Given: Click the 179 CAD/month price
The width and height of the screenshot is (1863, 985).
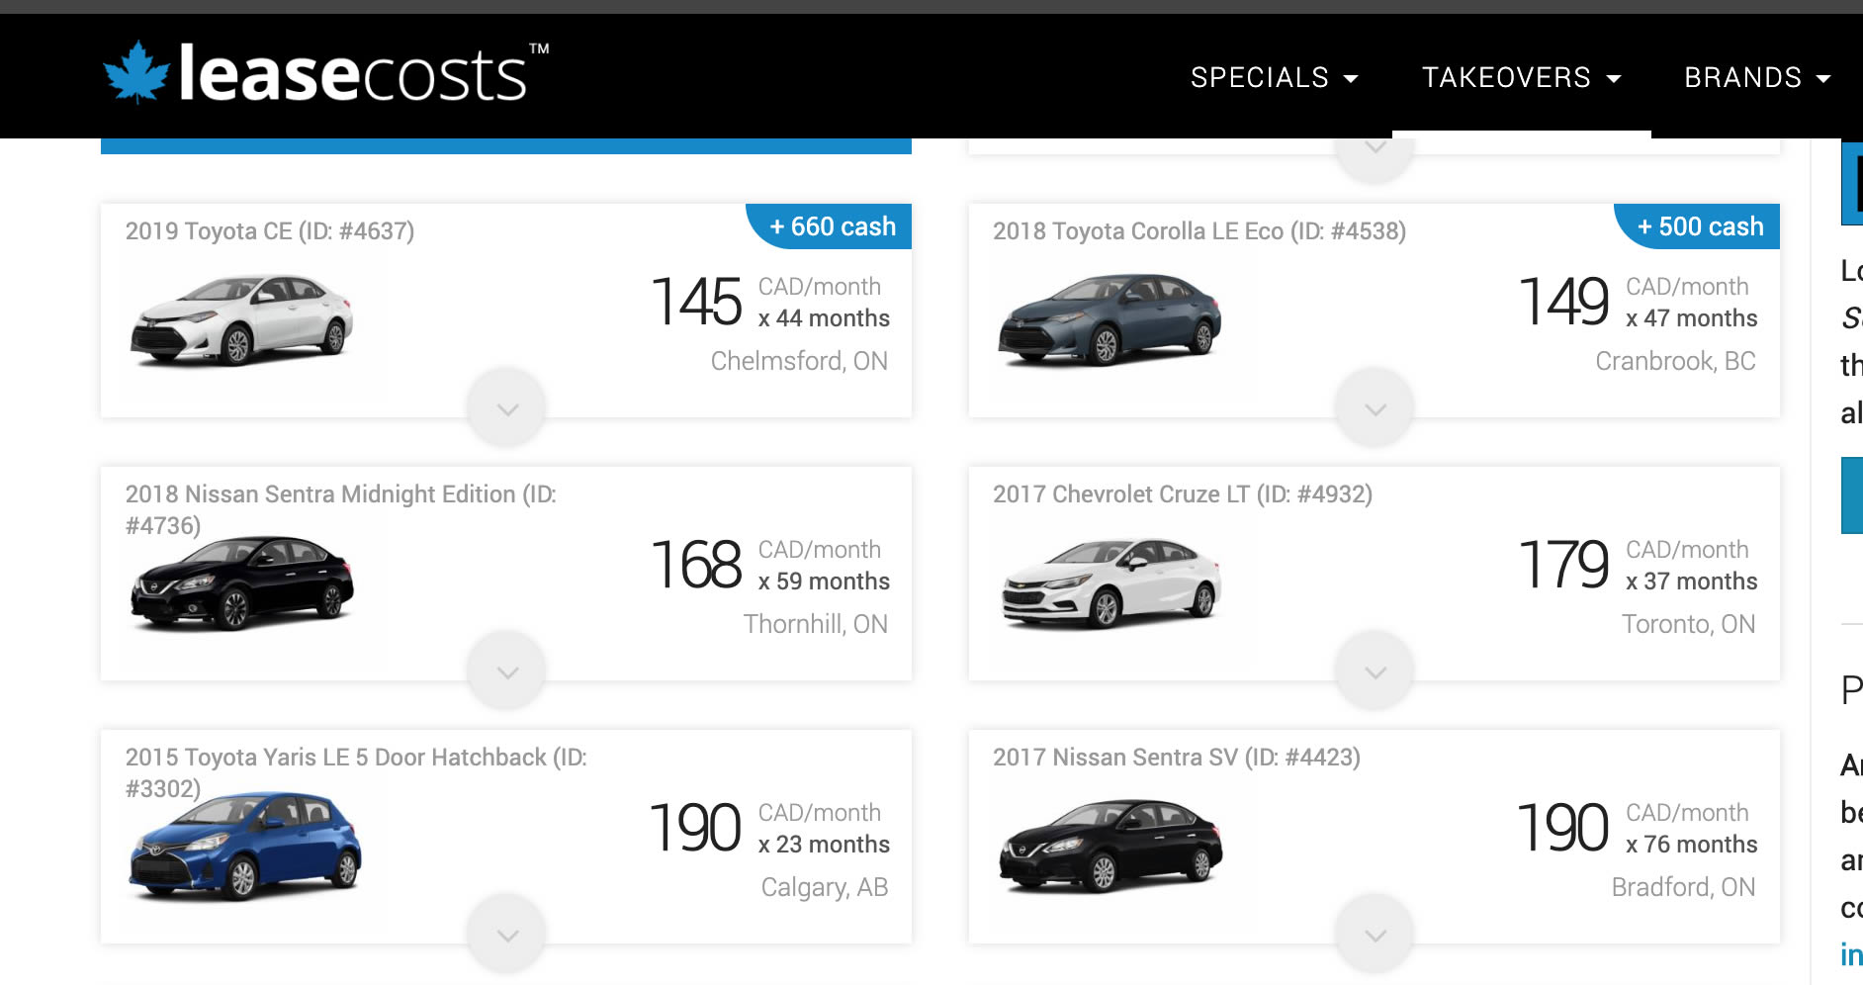Looking at the screenshot, I should pyautogui.click(x=1564, y=565).
